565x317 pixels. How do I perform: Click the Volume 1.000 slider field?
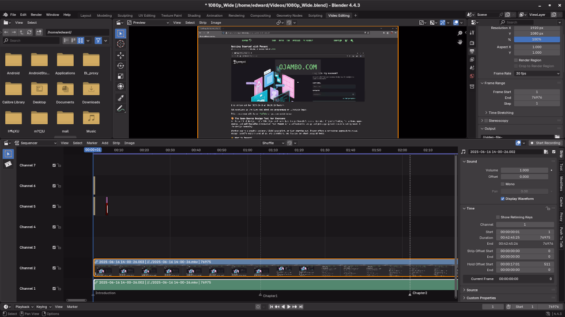click(x=524, y=170)
